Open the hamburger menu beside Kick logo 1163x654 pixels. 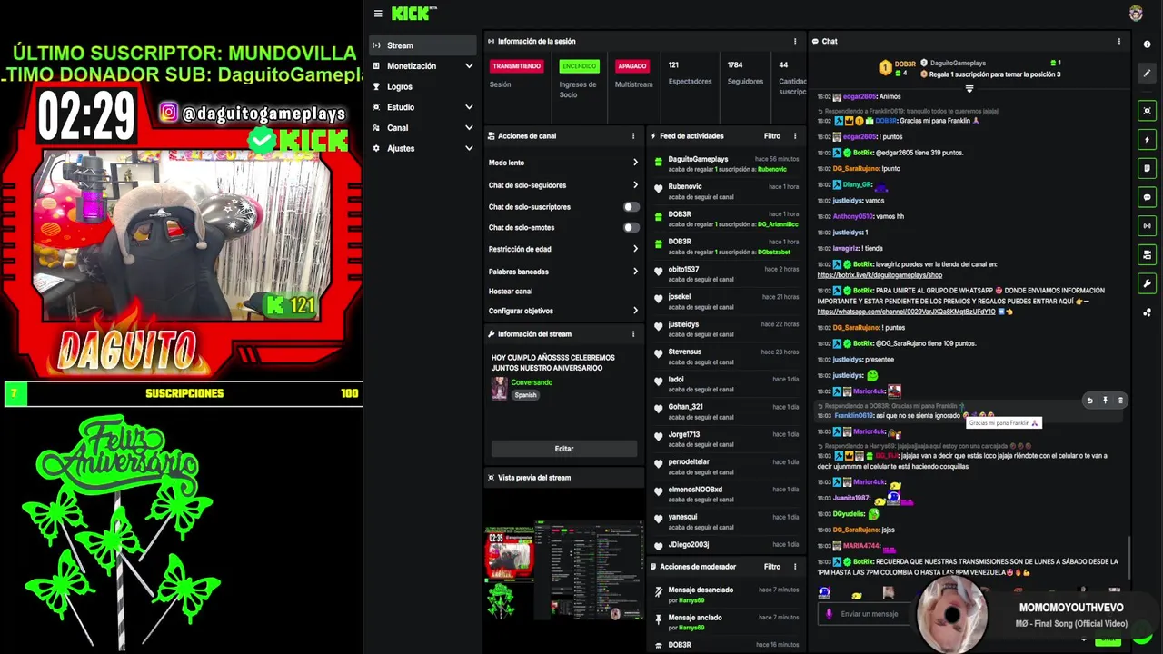[x=378, y=14]
